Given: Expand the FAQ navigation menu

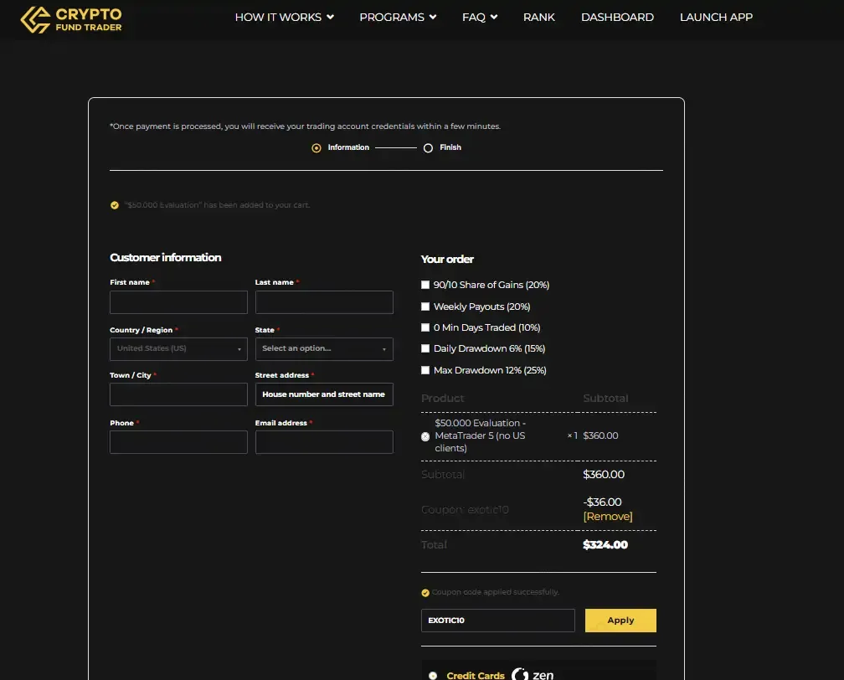Looking at the screenshot, I should [479, 17].
